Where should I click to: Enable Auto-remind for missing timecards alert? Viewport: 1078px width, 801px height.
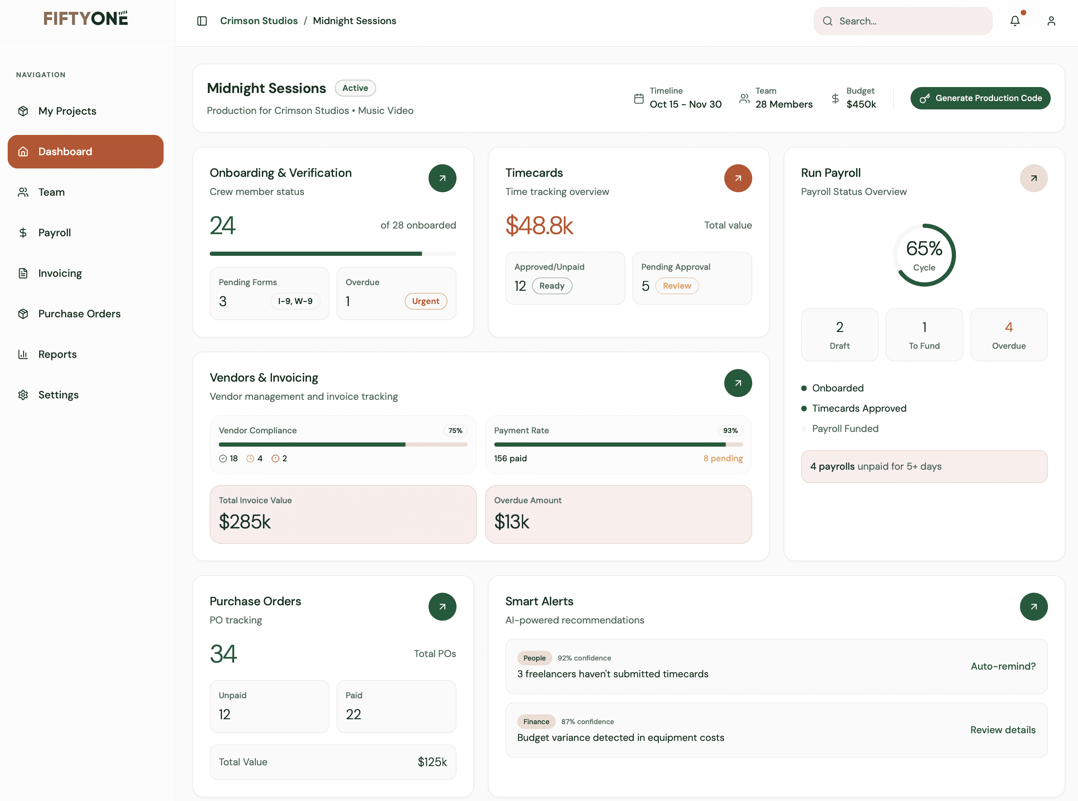[x=1003, y=666]
